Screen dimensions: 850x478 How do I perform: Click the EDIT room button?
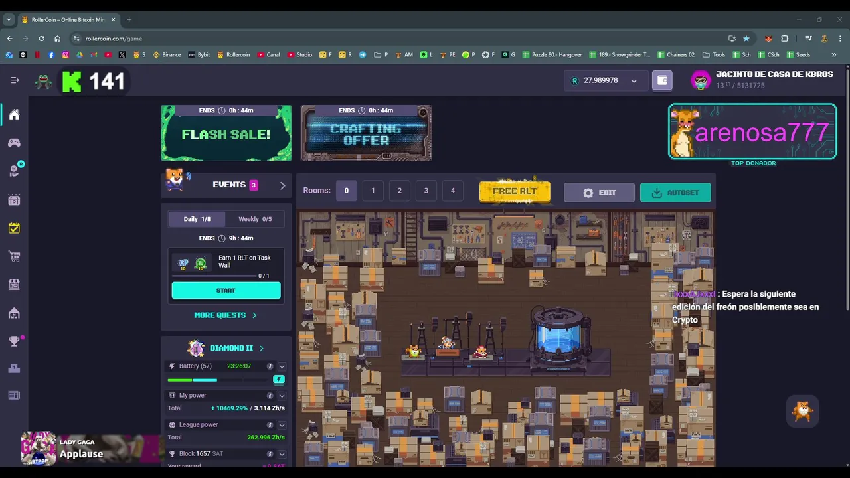[599, 193]
